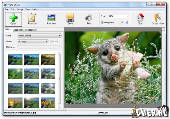This screenshot has height=119, width=170.
Task: Click the Thickness slider track
Action: [39, 47]
